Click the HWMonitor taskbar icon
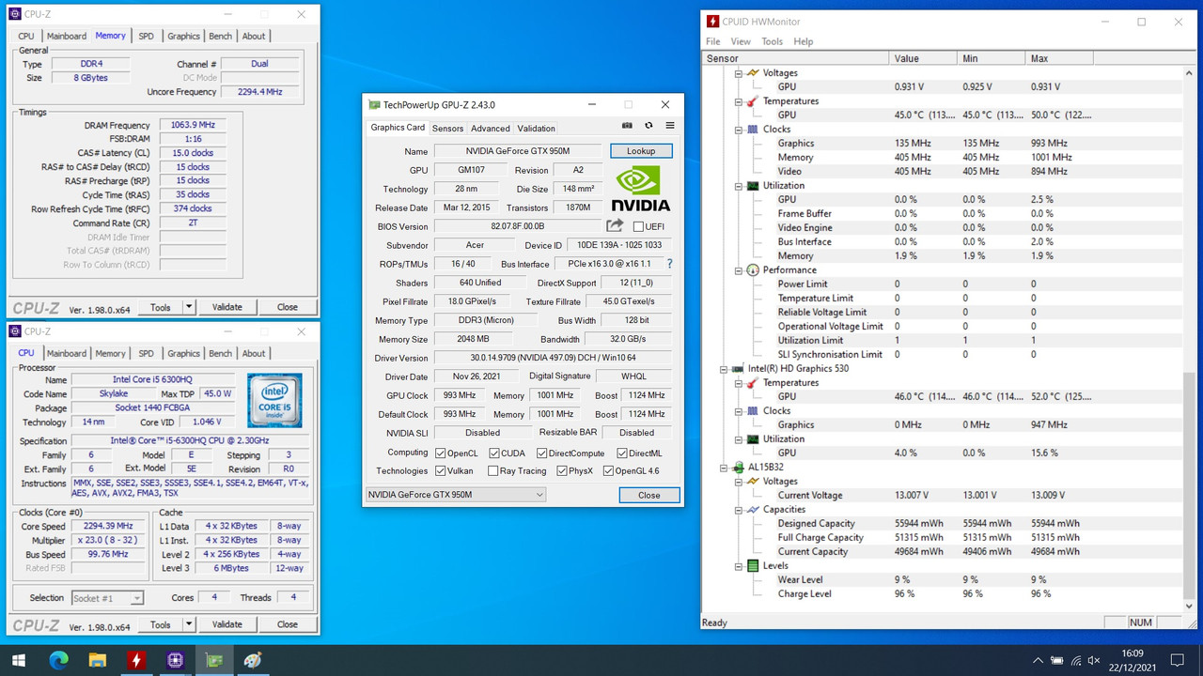The height and width of the screenshot is (676, 1203). (x=136, y=661)
